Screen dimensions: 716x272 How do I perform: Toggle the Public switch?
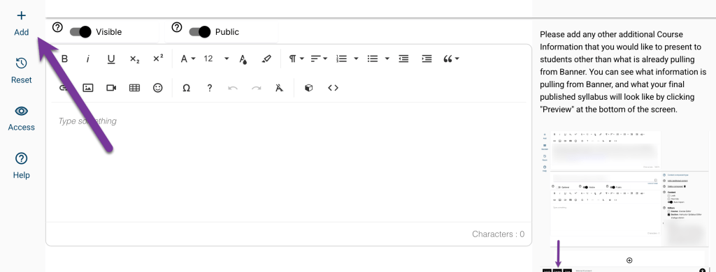pyautogui.click(x=199, y=32)
